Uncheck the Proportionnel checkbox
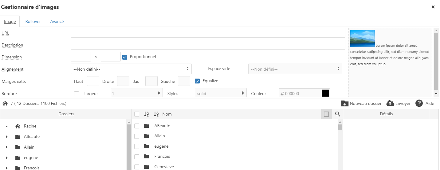440x170 pixels. tap(125, 57)
